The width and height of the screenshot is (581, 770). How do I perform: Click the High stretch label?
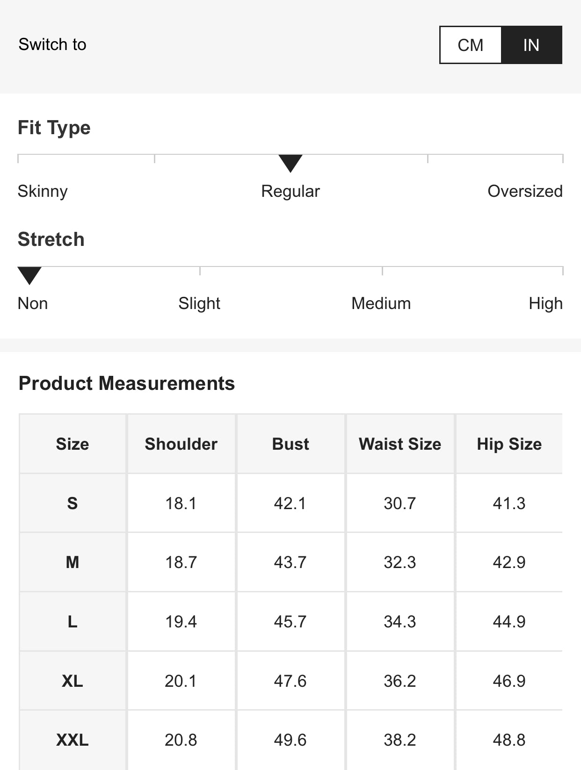[x=545, y=303]
